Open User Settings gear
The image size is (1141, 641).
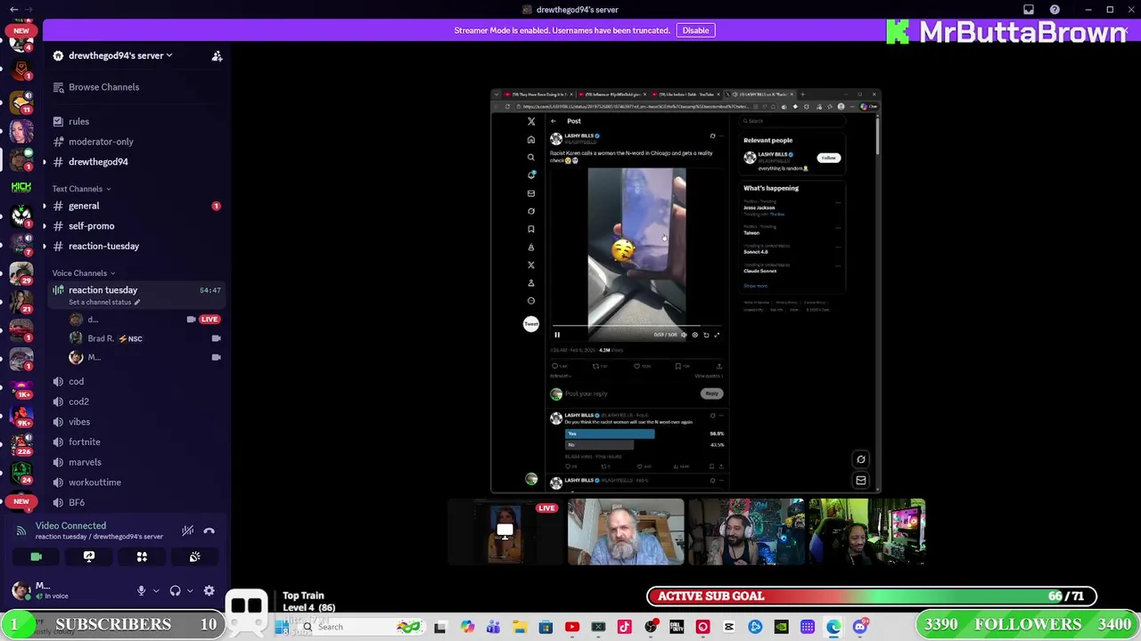coord(209,590)
